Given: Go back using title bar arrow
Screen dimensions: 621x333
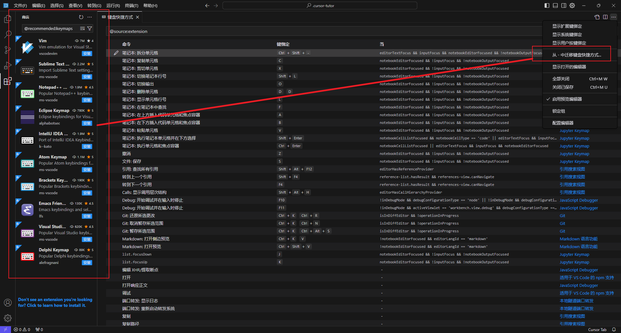Looking at the screenshot, I should pos(207,5).
